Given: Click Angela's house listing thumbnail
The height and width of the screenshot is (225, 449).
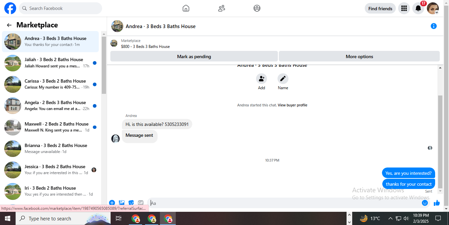Looking at the screenshot, I should pos(13,106).
